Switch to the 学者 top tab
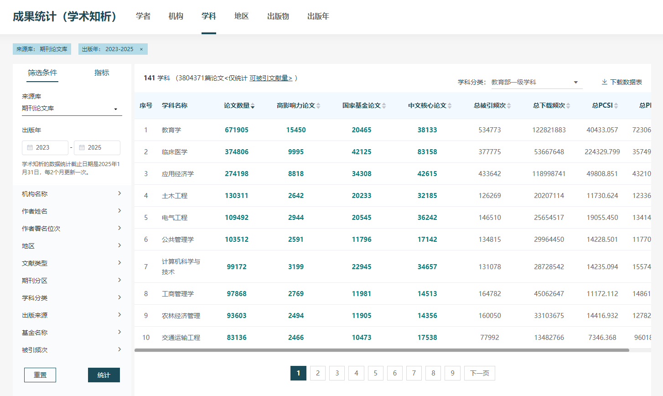The image size is (663, 396). pyautogui.click(x=143, y=16)
